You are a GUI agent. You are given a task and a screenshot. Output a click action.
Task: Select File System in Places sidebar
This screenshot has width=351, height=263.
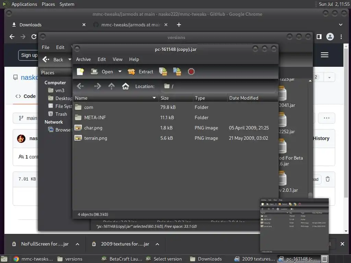click(x=60, y=106)
